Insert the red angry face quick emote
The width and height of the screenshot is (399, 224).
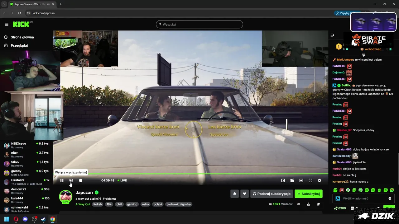pos(342,190)
